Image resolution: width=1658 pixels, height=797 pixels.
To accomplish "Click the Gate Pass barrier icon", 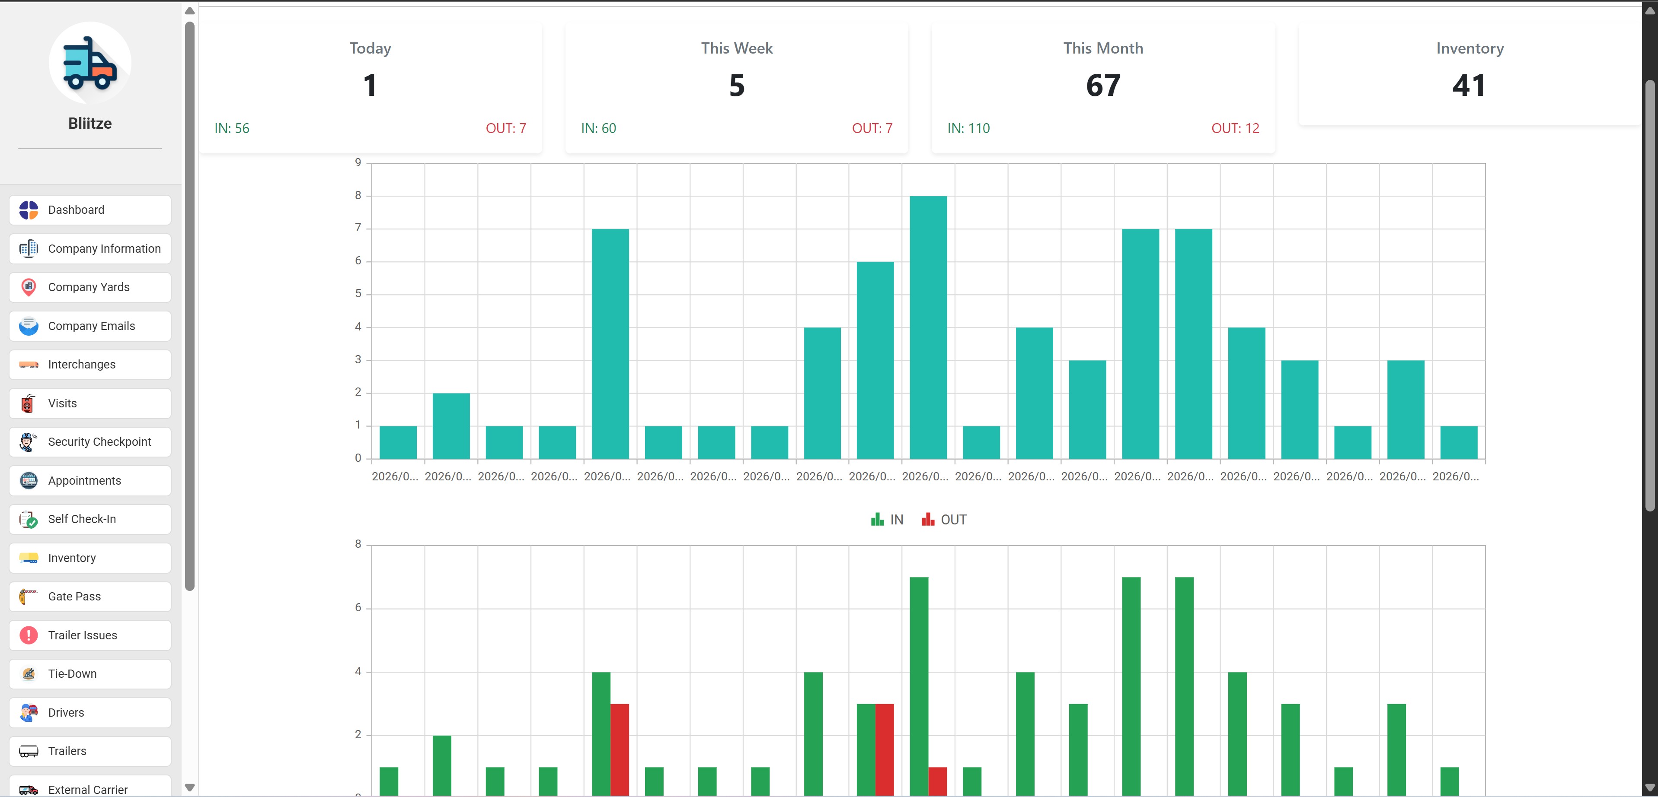I will point(29,596).
